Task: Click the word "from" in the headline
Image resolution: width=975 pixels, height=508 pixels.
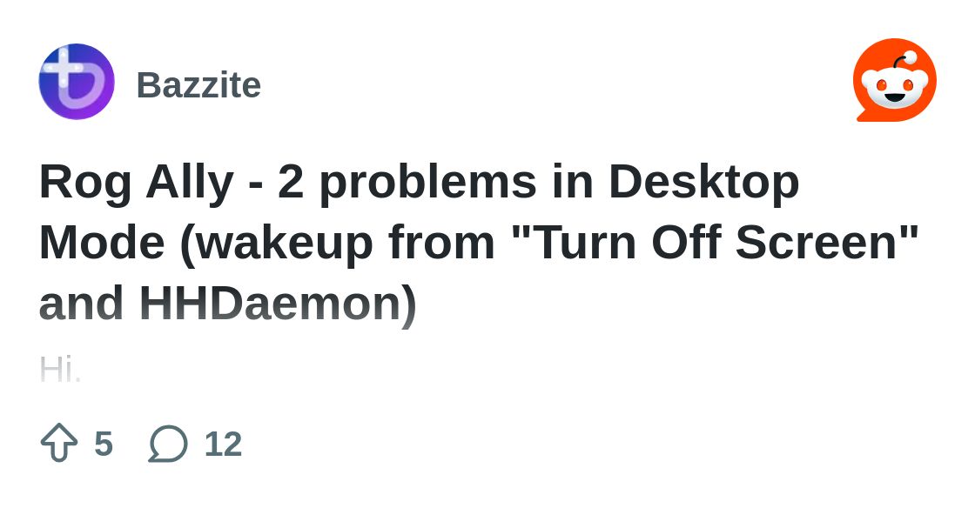Action: [441, 243]
